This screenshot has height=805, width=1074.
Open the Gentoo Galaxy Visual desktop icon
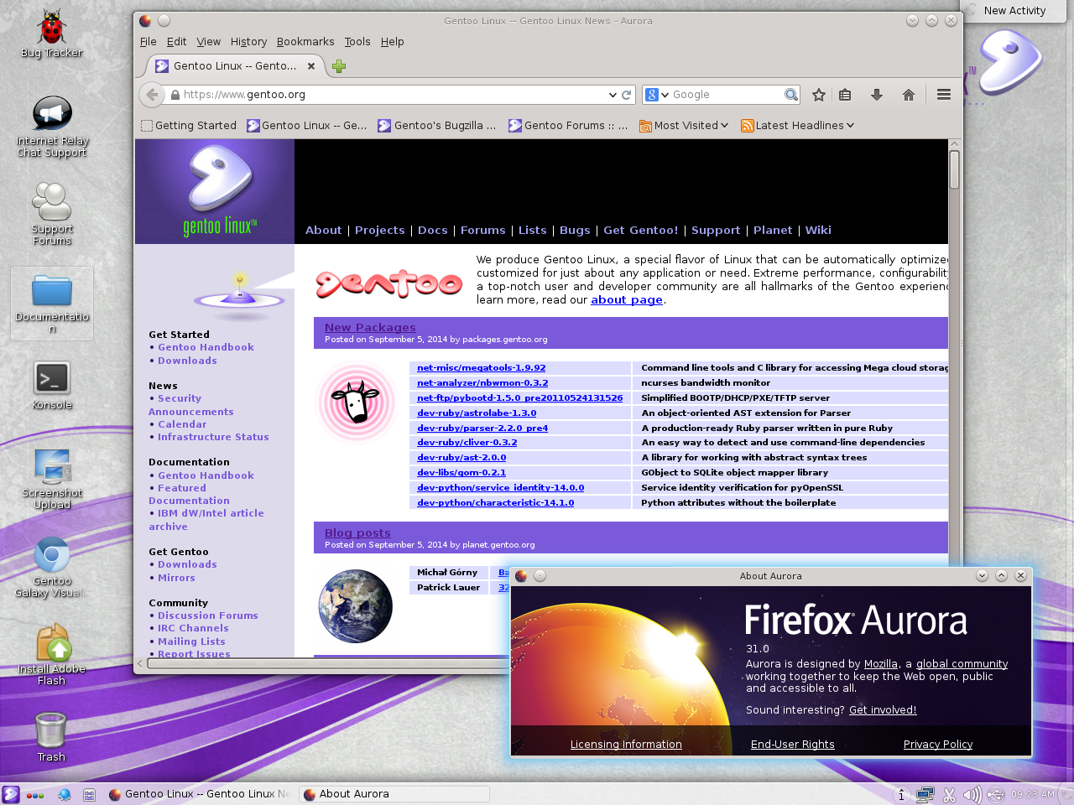tap(52, 567)
